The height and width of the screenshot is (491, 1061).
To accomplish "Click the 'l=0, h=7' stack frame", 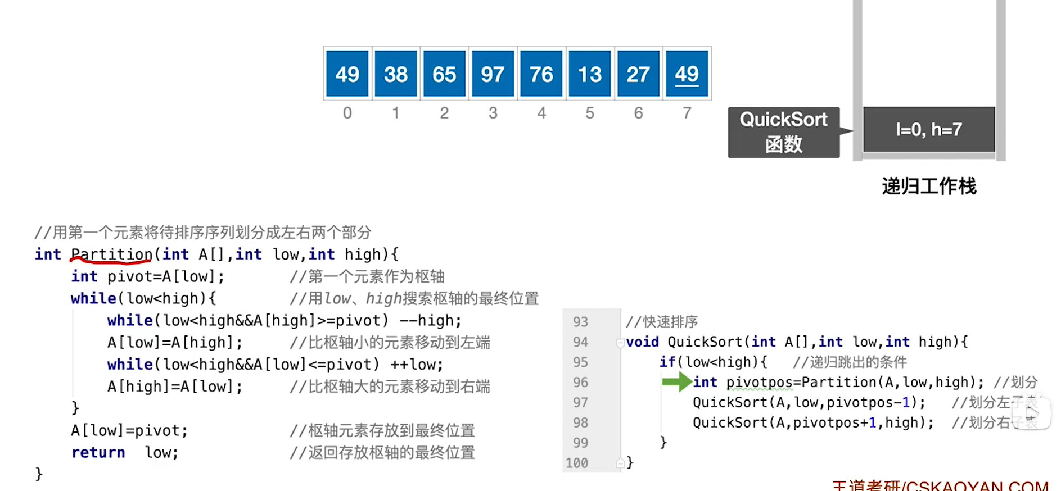I will click(x=929, y=130).
